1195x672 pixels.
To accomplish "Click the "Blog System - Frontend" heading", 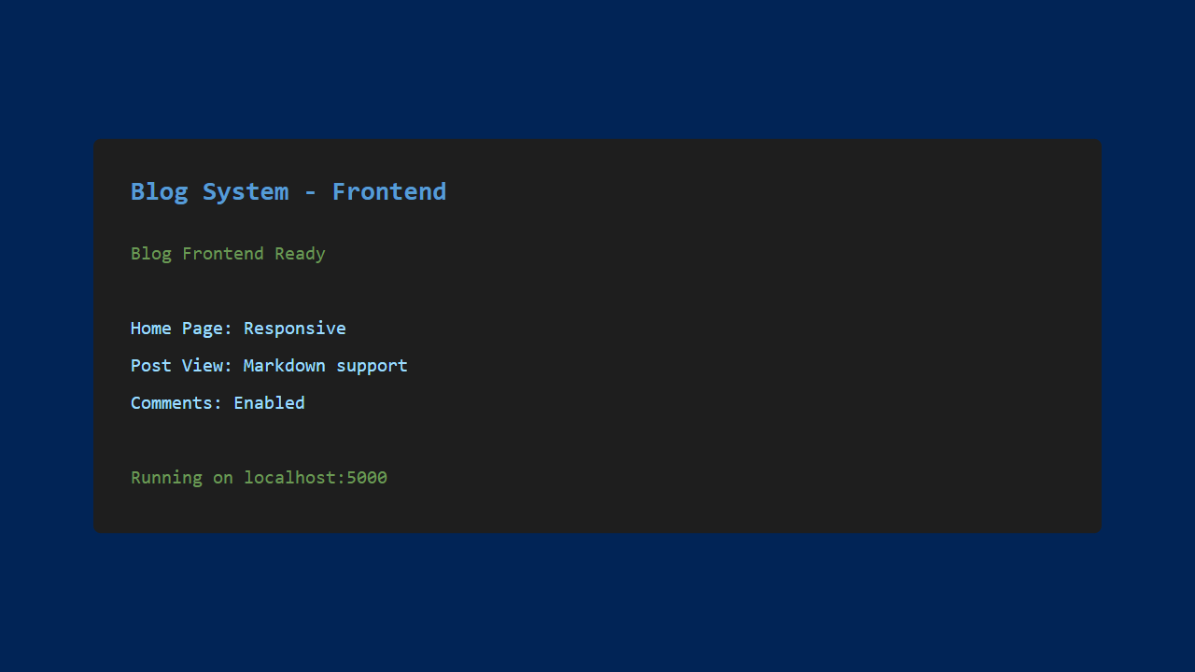I will (x=288, y=191).
